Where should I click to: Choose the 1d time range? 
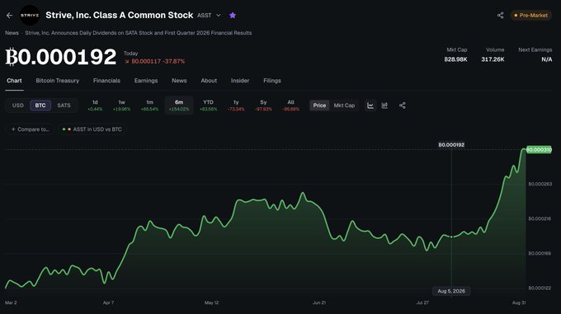click(x=95, y=105)
